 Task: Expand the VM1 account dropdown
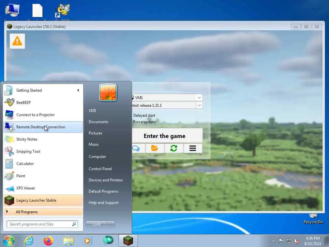click(199, 97)
